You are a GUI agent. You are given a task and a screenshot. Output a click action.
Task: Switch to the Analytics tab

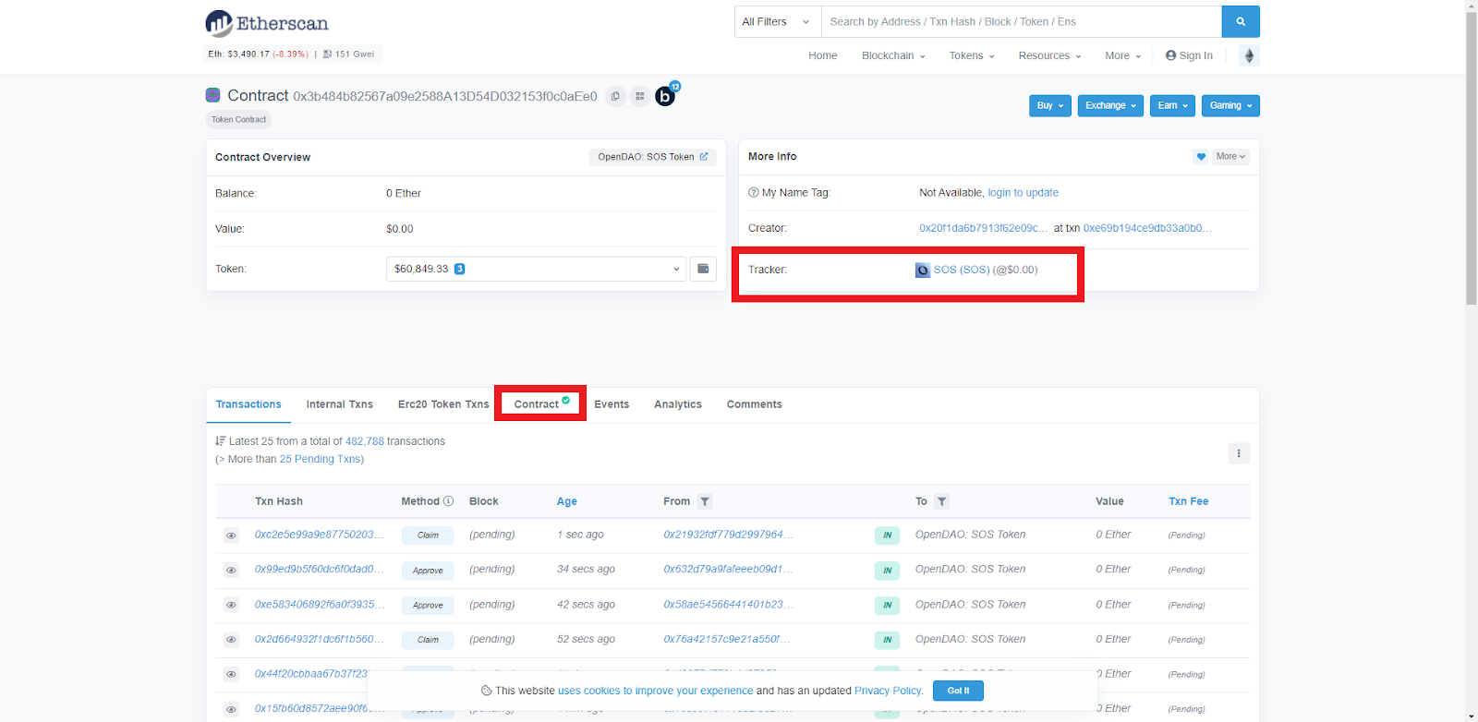coord(678,404)
